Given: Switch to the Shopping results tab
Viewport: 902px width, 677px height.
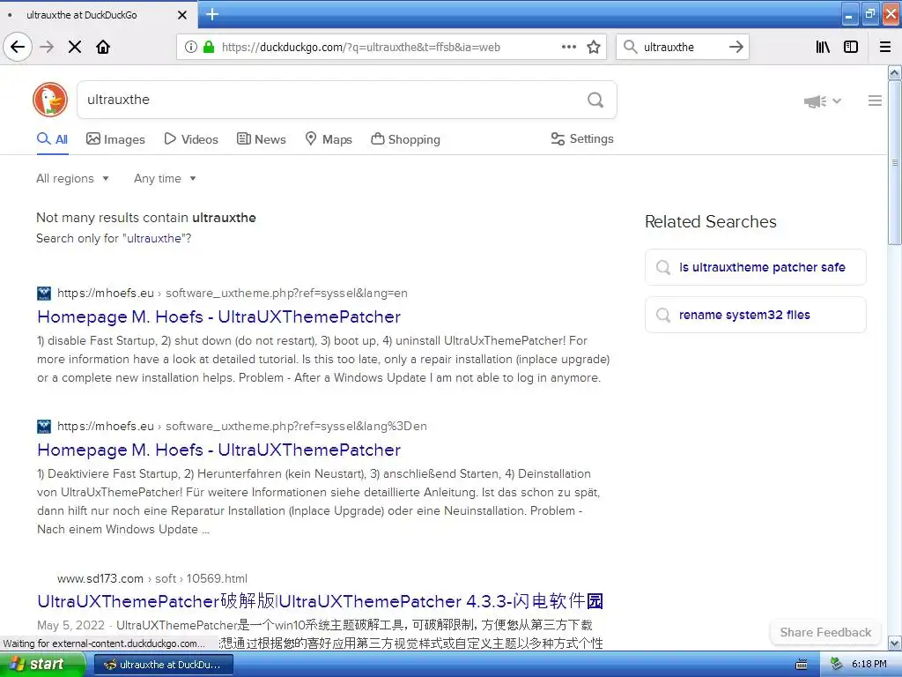Looking at the screenshot, I should (405, 139).
